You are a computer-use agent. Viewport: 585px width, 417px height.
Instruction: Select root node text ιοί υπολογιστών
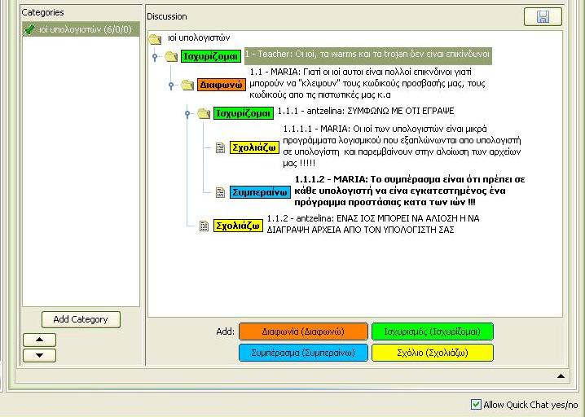pyautogui.click(x=199, y=37)
